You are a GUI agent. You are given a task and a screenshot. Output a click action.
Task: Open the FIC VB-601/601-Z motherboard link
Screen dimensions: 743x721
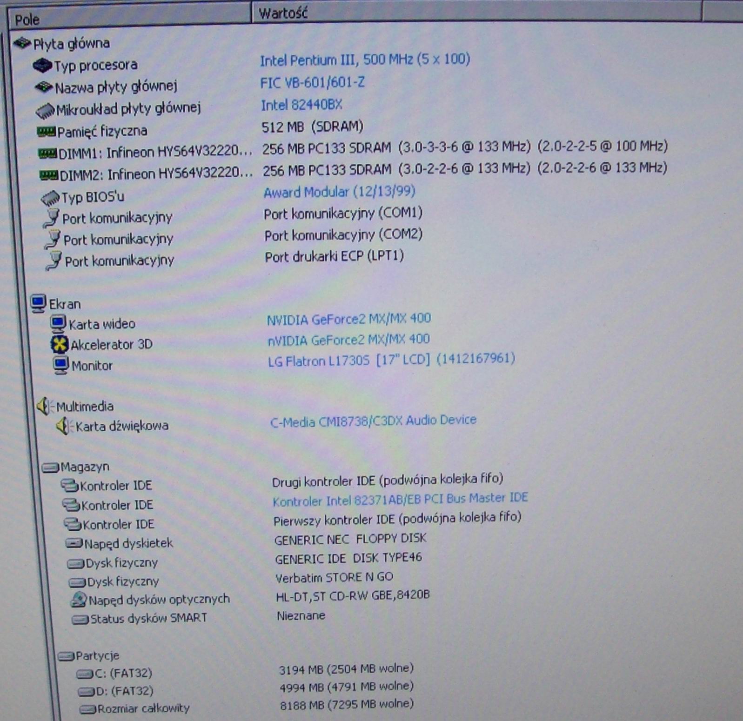coord(312,82)
